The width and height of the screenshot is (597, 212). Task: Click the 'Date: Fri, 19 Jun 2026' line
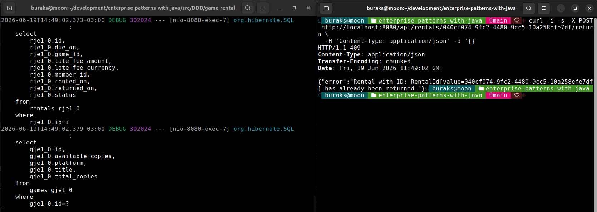[x=380, y=68]
